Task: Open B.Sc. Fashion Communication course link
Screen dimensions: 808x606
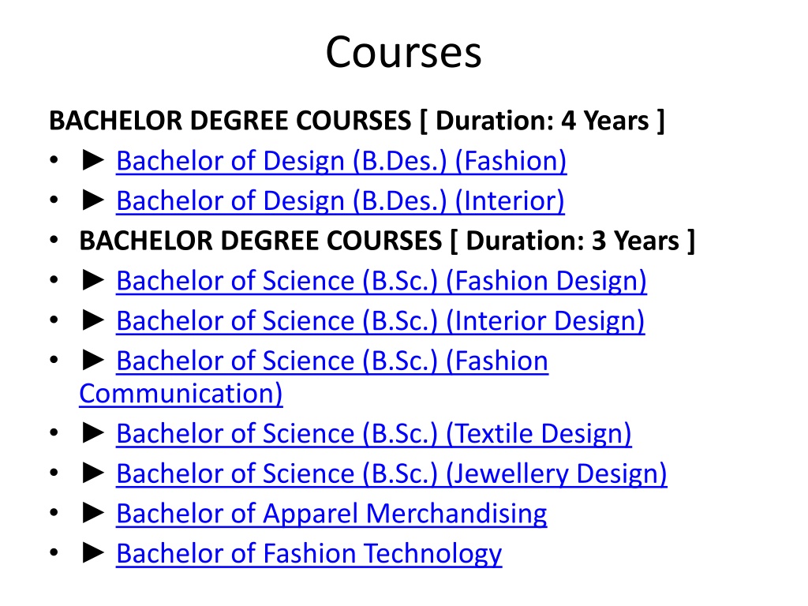Action: pyautogui.click(x=314, y=377)
